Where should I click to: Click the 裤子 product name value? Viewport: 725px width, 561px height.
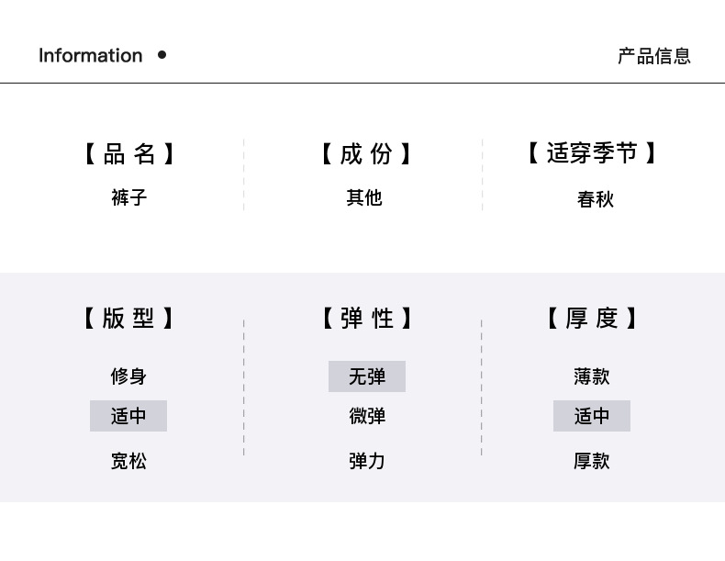click(x=129, y=197)
